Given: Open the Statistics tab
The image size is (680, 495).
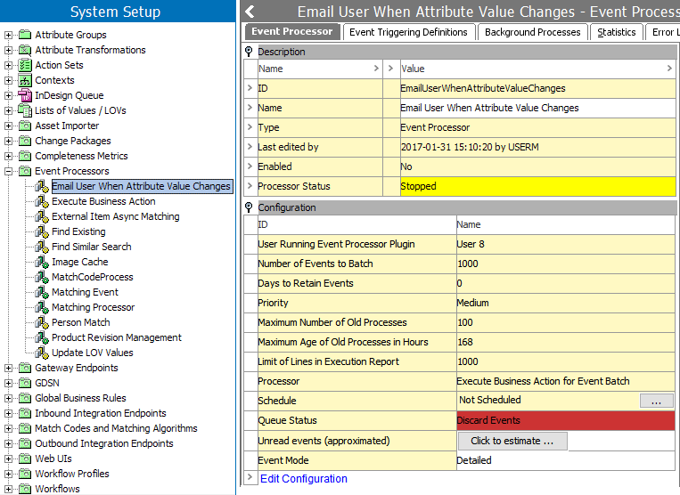Looking at the screenshot, I should click(616, 32).
